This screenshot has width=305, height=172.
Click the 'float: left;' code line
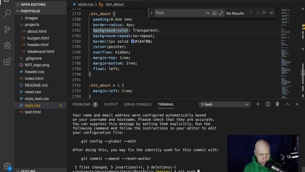click(106, 69)
